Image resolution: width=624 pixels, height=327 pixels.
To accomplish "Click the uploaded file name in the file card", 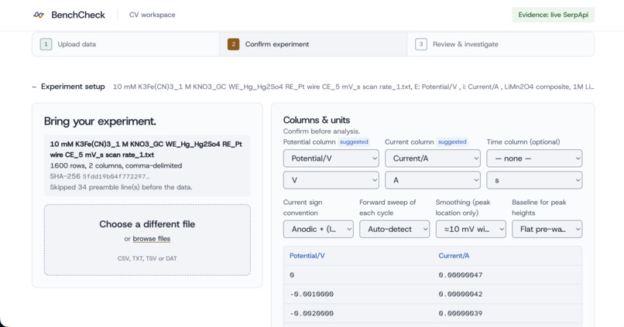I will [x=146, y=149].
